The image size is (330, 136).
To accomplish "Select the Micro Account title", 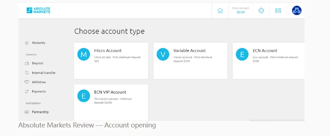I will (108, 50).
